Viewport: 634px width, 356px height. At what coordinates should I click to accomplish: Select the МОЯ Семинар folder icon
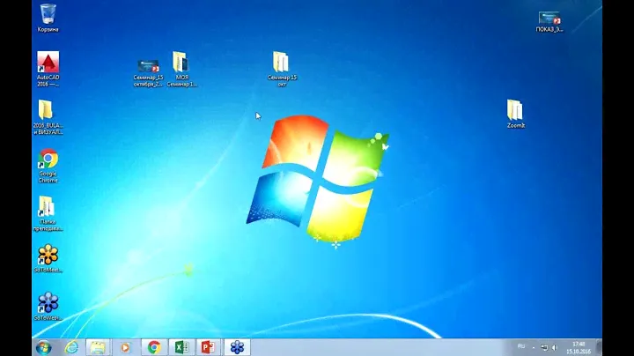click(181, 63)
